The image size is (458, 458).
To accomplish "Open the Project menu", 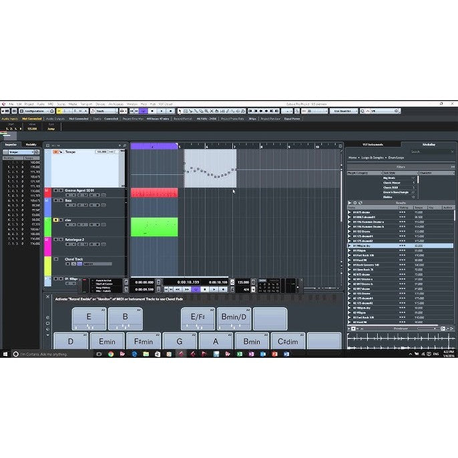I will tap(29, 104).
